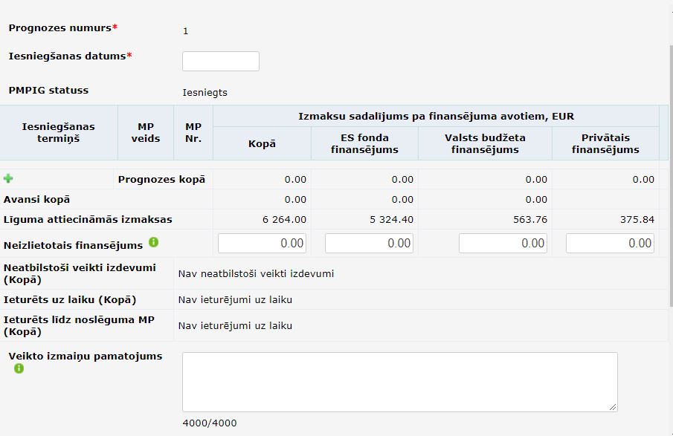The height and width of the screenshot is (436, 673).
Task: Click the green plus add forecast icon
Action: [x=8, y=178]
